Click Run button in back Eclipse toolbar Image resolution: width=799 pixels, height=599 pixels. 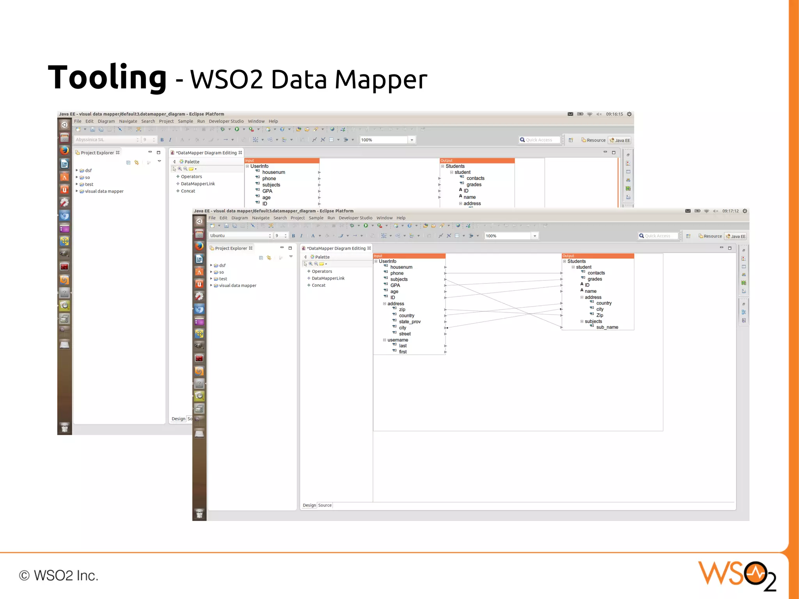coord(237,129)
